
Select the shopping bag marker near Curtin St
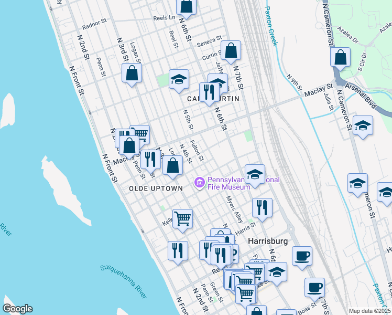[231, 51]
